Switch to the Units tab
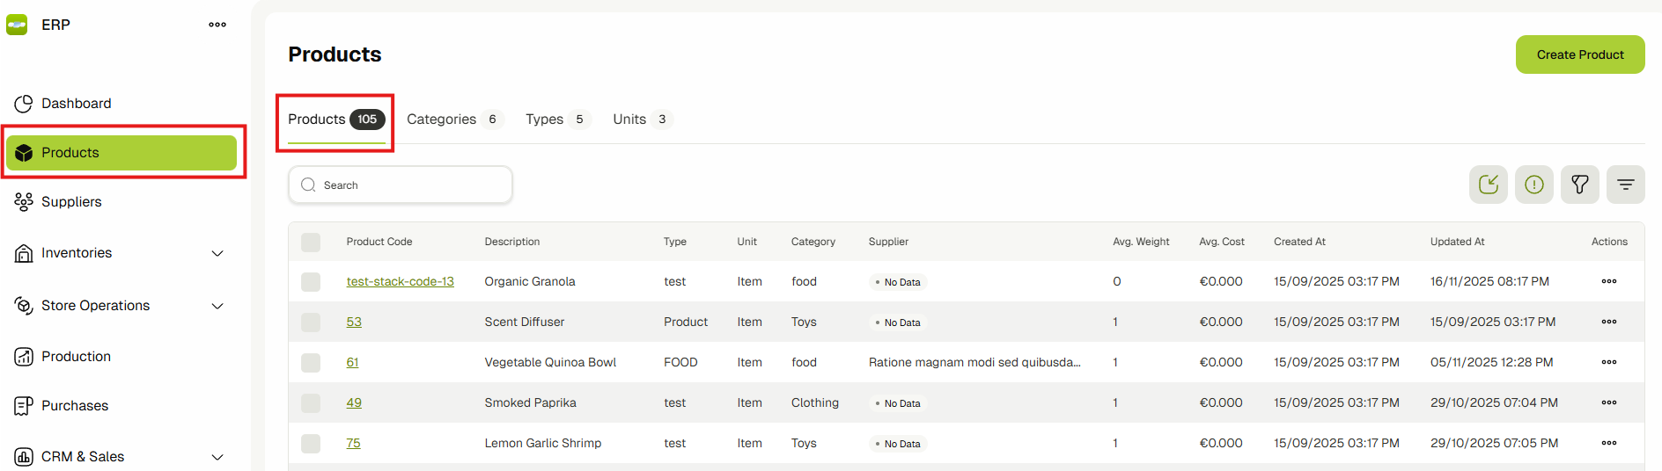Viewport: 1662px width, 471px height. pos(629,120)
